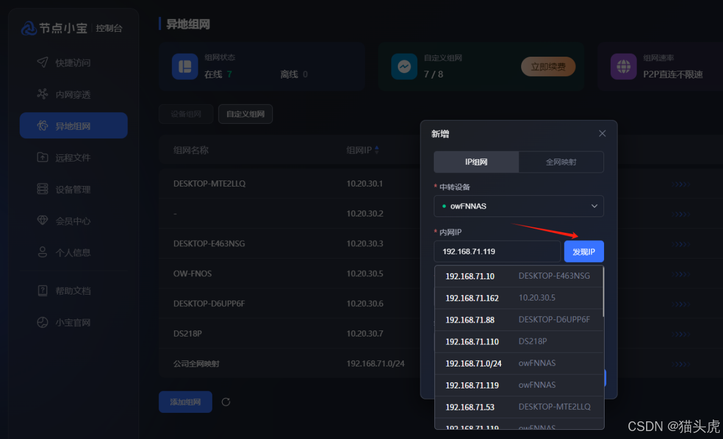Sort the table by 组网IP column
Viewport: 723px width, 439px height.
pyautogui.click(x=376, y=150)
